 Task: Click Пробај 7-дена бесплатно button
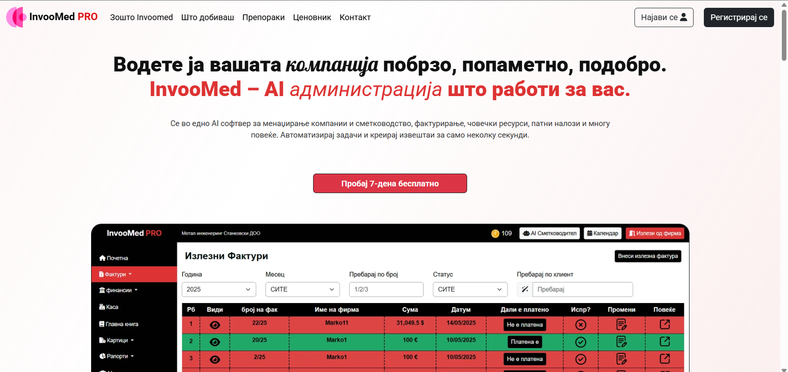coord(390,183)
